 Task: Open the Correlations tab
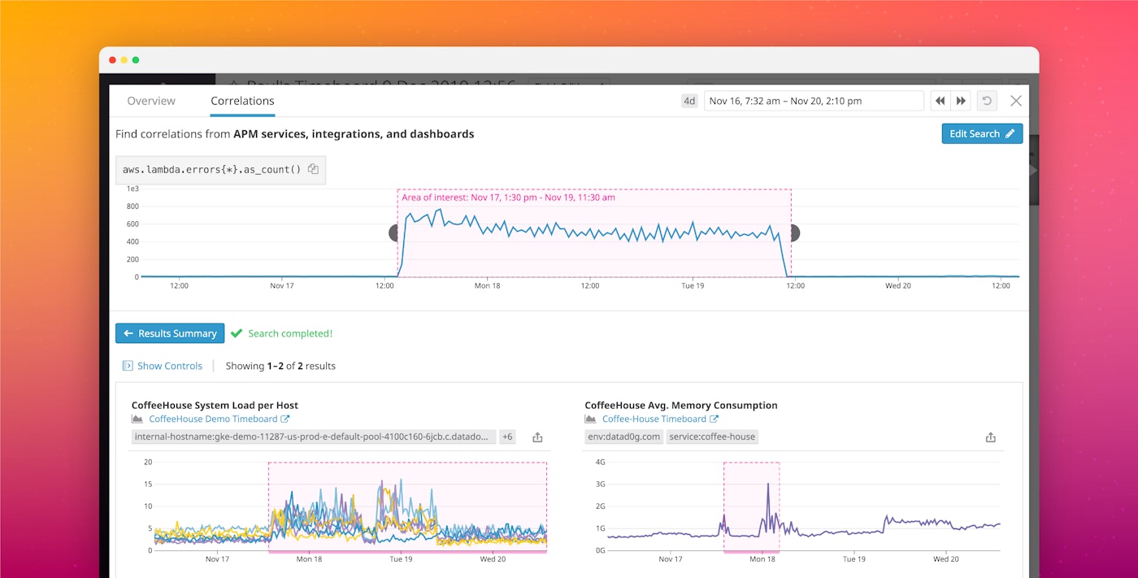pos(241,100)
